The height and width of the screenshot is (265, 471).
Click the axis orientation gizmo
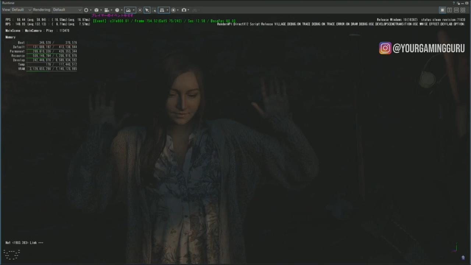point(456,248)
